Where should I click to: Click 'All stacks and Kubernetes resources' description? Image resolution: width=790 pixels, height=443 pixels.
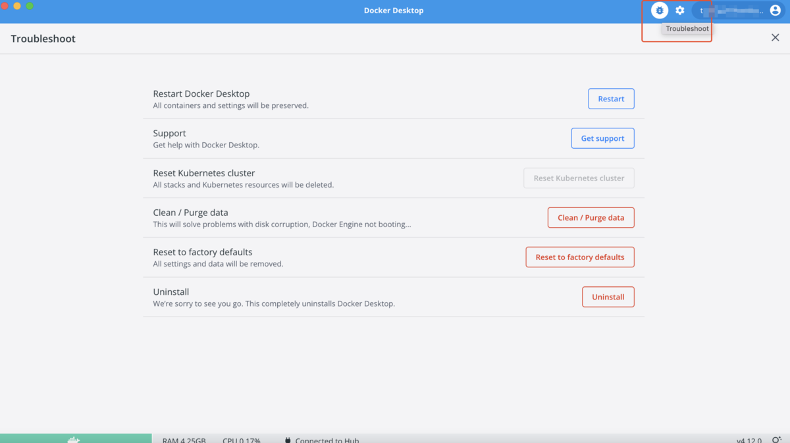coord(244,185)
